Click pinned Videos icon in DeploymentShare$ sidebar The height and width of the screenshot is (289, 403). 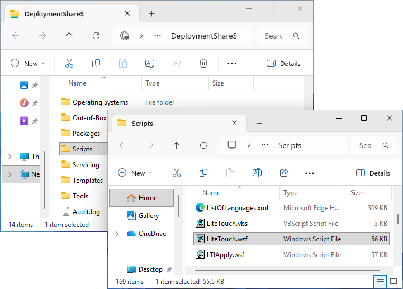point(24,121)
